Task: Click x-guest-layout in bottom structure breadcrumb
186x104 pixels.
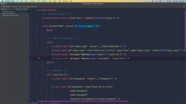Action: coord(34,103)
